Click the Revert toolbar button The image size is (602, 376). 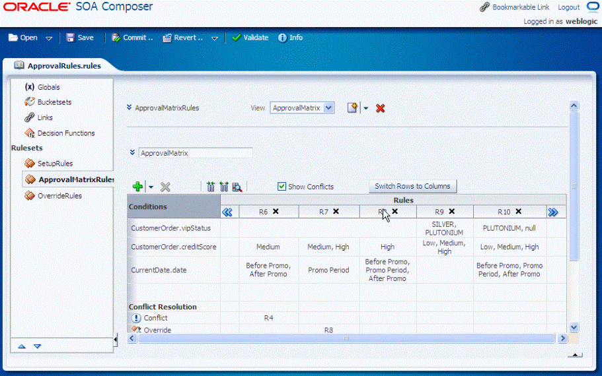[x=183, y=38]
